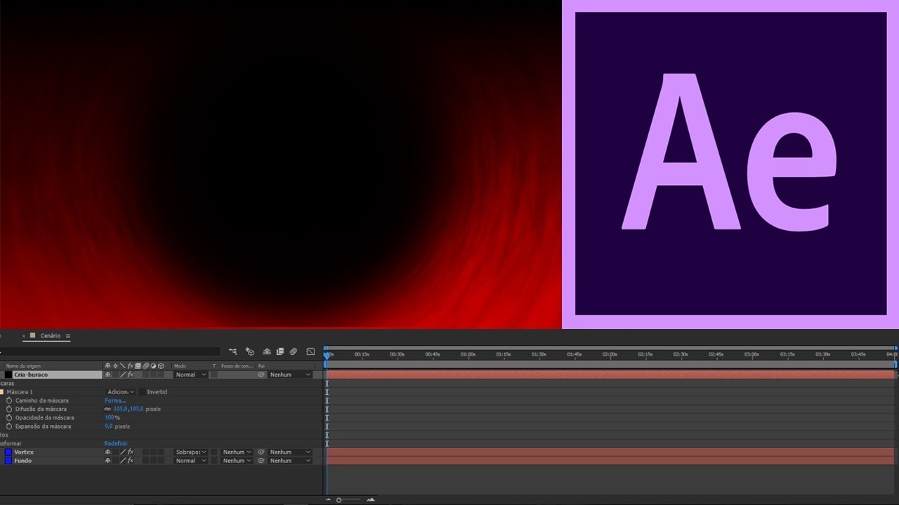Viewport: 899px width, 505px height.
Task: Toggle preserve transparency box on Vortex
Action: 214,452
